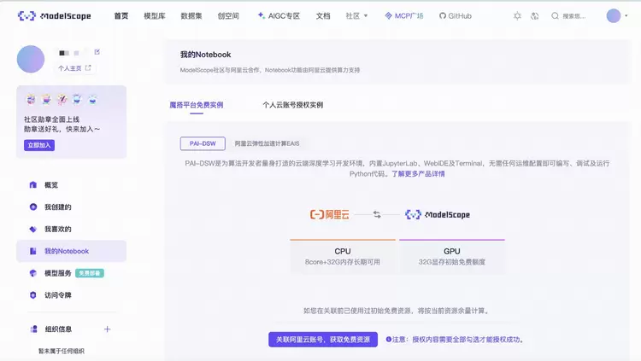
Task: Open 访问令牌 access token page
Action: pyautogui.click(x=57, y=295)
